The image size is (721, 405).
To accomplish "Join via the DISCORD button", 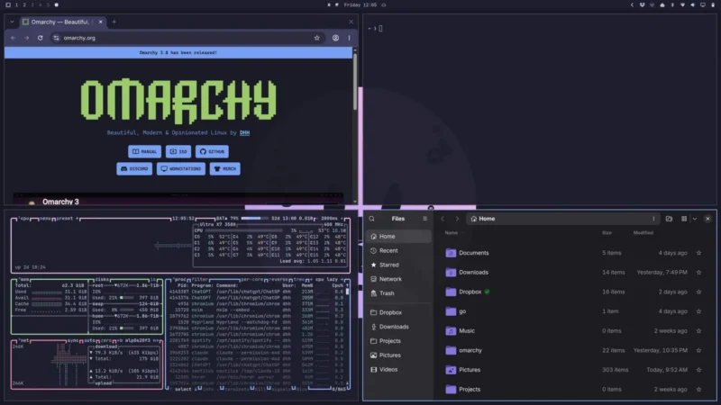I will pos(134,169).
